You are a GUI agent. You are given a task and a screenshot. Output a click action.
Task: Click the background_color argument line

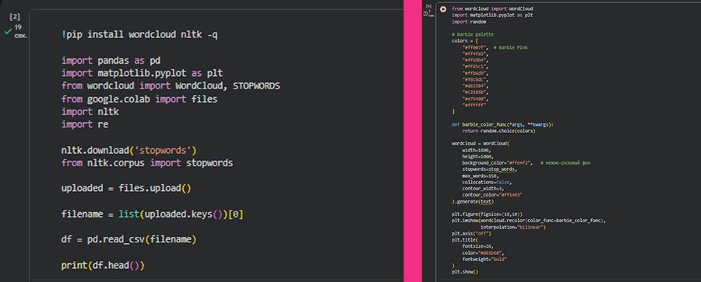(497, 163)
